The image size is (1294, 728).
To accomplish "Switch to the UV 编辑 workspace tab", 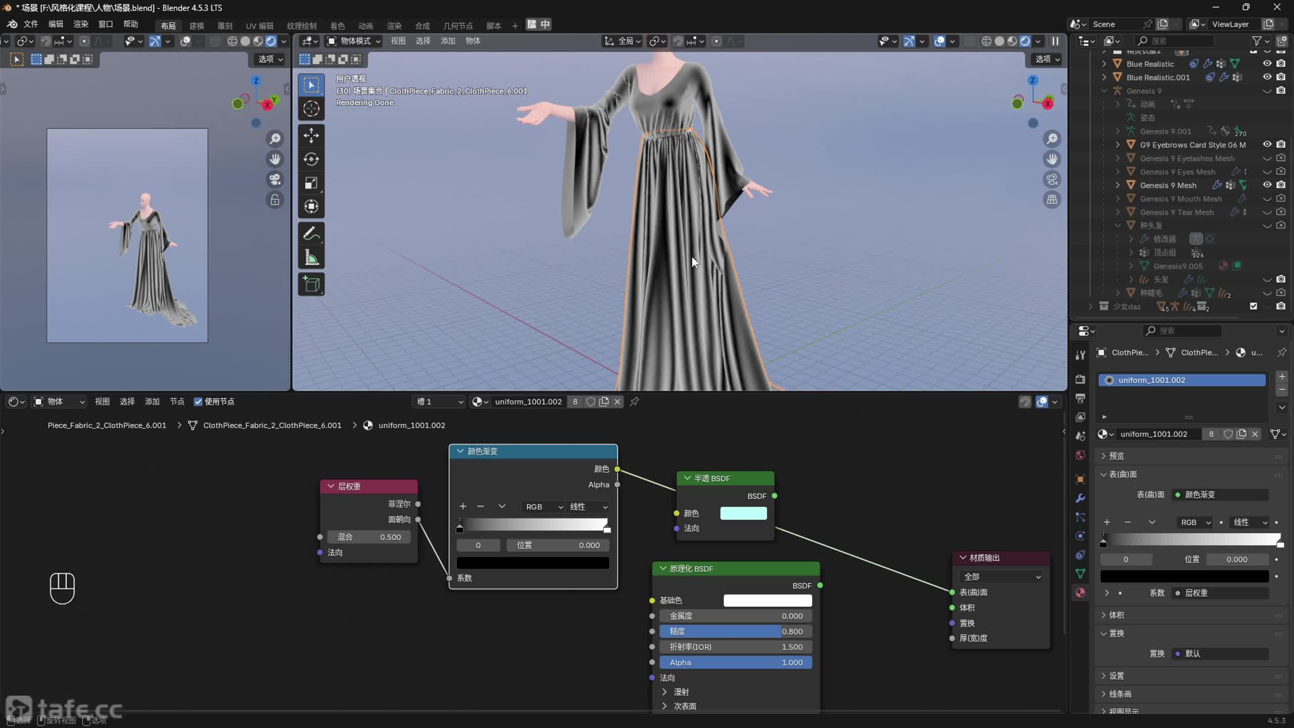I will coord(259,26).
